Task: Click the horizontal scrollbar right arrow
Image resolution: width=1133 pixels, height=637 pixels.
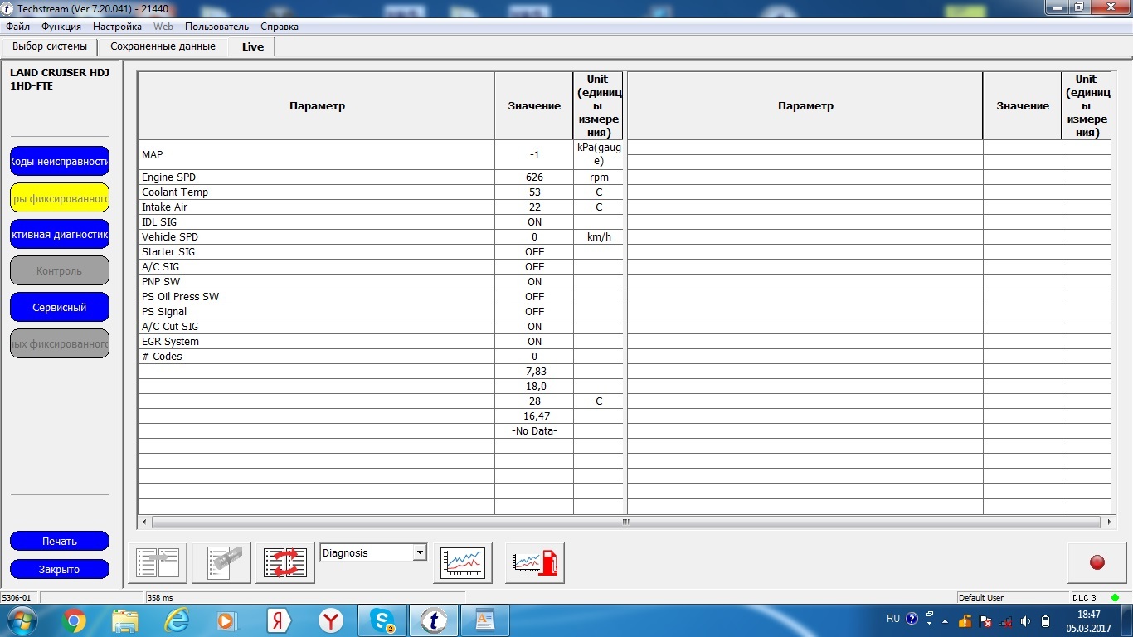Action: point(1110,522)
